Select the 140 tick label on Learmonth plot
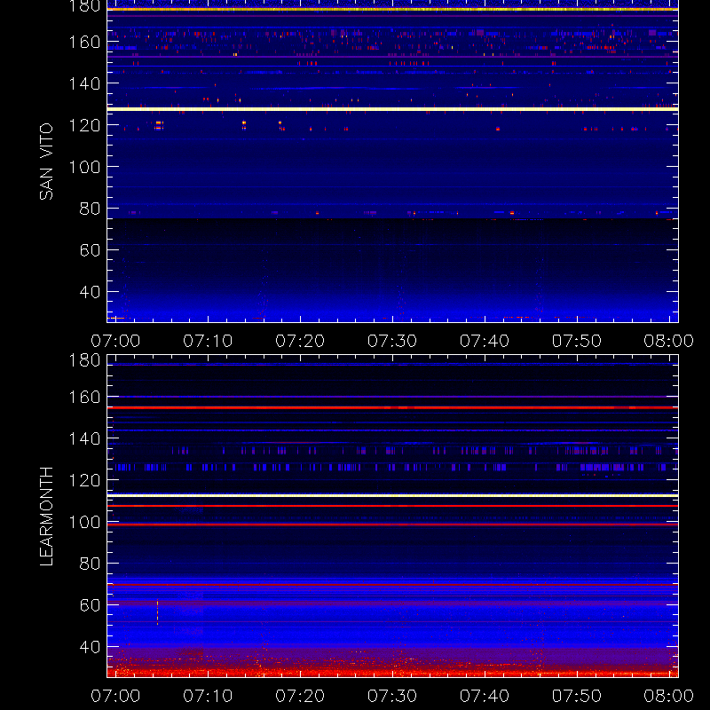Image resolution: width=710 pixels, height=710 pixels. [x=84, y=438]
